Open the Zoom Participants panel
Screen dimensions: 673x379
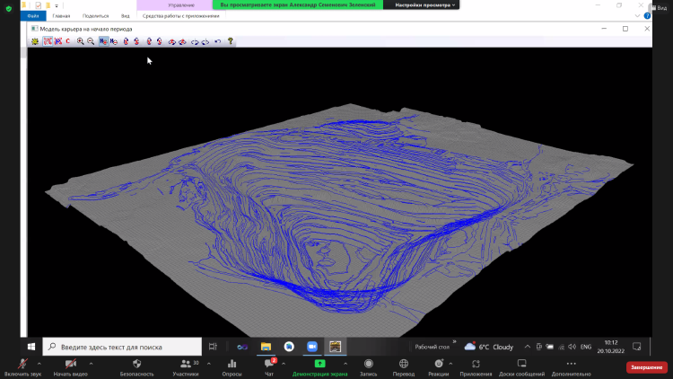coord(185,366)
